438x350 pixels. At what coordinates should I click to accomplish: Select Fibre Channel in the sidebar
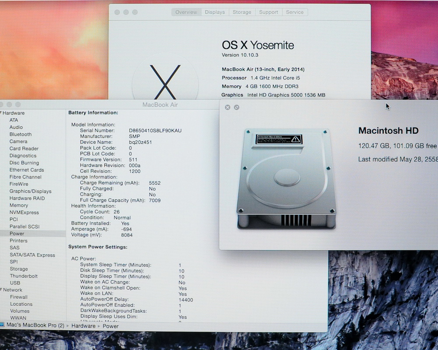point(25,177)
